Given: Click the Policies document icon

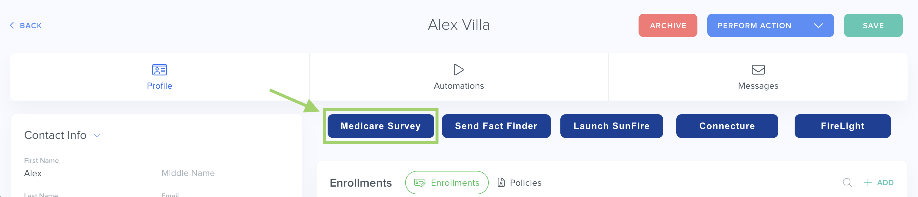Looking at the screenshot, I should pyautogui.click(x=501, y=183).
